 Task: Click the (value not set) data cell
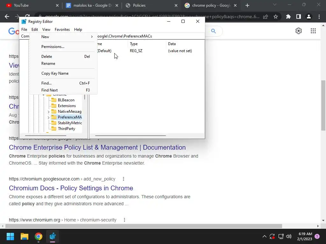[180, 51]
